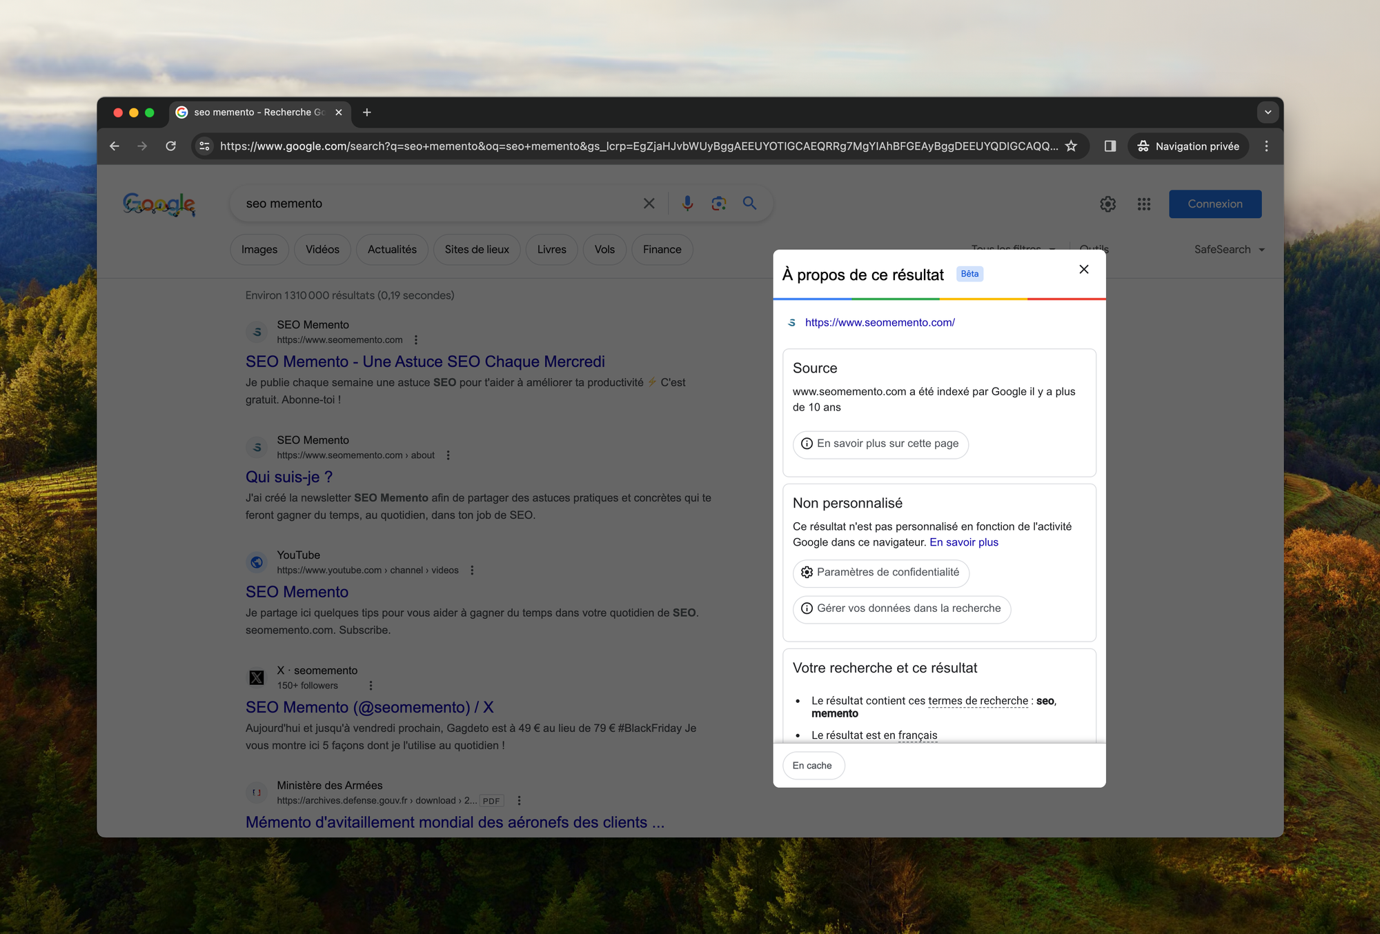Open the SafeSearch dropdown

[1230, 250]
